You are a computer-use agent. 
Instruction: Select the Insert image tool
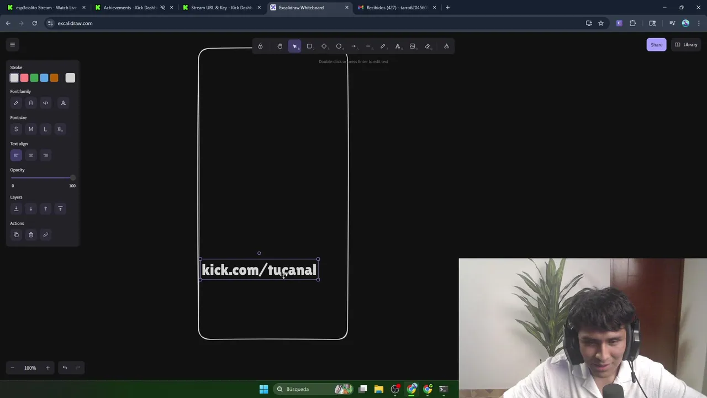click(413, 46)
